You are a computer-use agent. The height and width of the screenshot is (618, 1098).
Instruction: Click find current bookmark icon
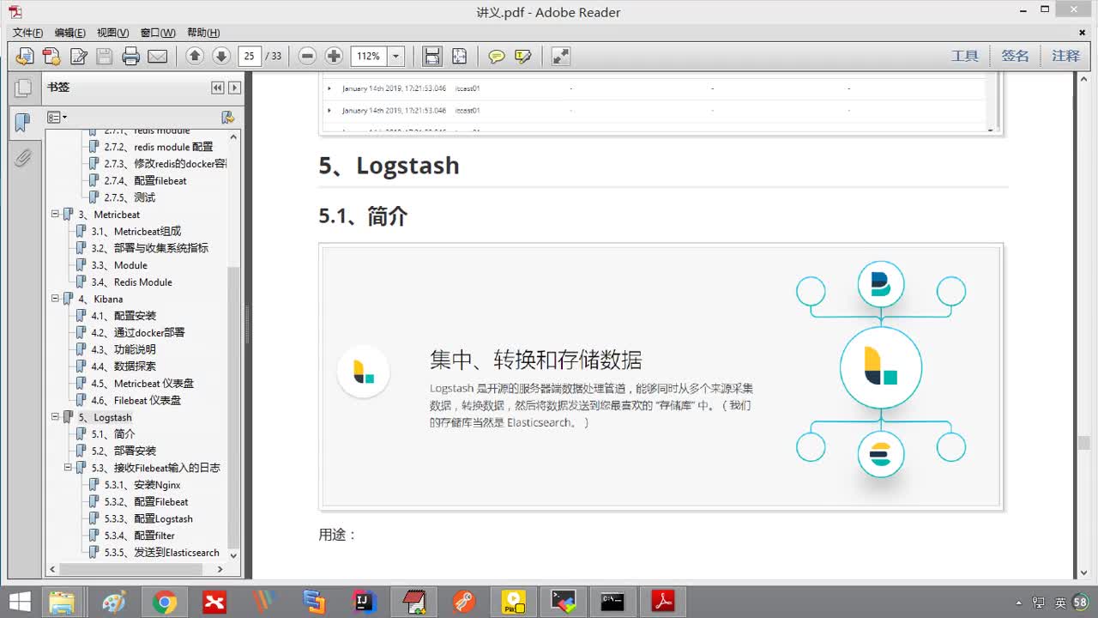[228, 117]
